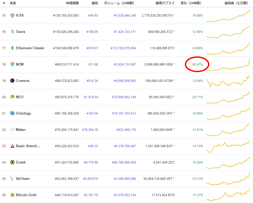Open Cosmos seven-day price chart
This screenshot has height=203, width=253.
tap(228, 81)
